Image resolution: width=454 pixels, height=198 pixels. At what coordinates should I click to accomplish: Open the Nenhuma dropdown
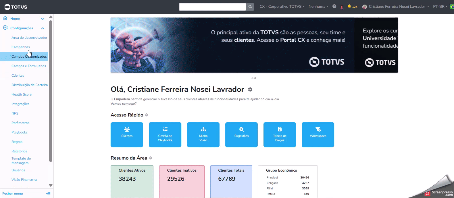click(x=318, y=6)
